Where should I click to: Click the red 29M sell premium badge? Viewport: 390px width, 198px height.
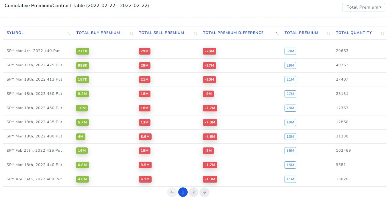145,51
